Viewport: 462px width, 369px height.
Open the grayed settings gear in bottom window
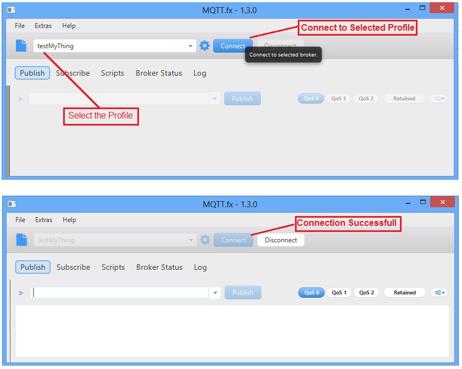[205, 240]
